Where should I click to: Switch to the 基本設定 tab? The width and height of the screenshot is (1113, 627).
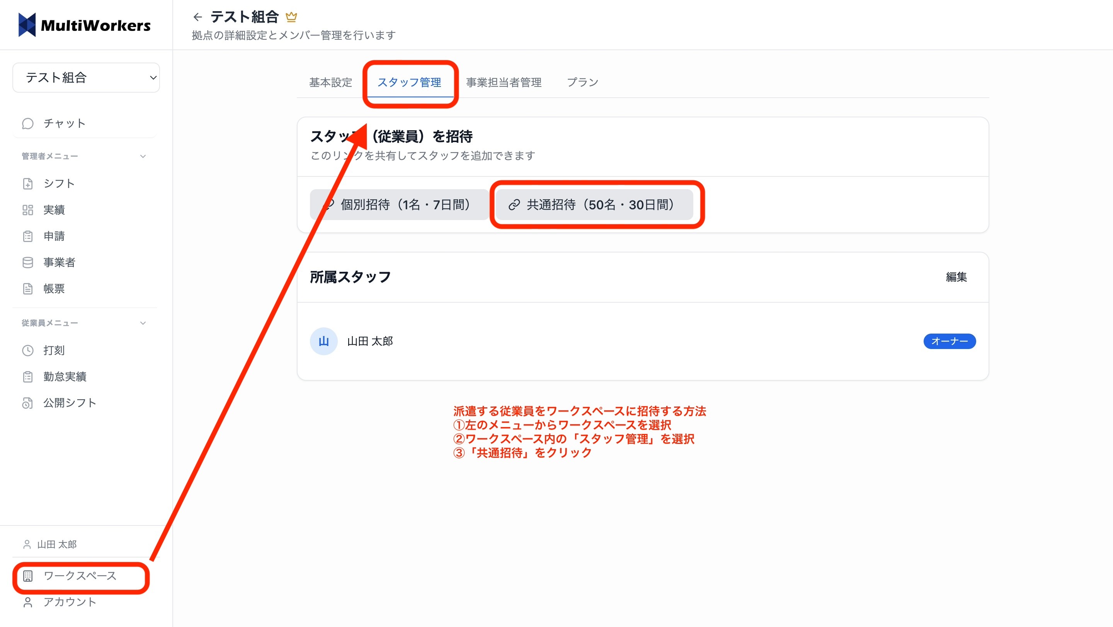coord(330,82)
